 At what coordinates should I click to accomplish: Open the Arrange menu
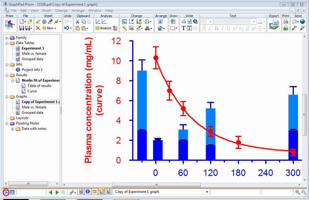pyautogui.click(x=78, y=10)
